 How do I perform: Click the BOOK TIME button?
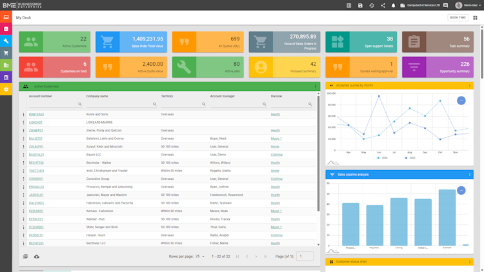[458, 17]
